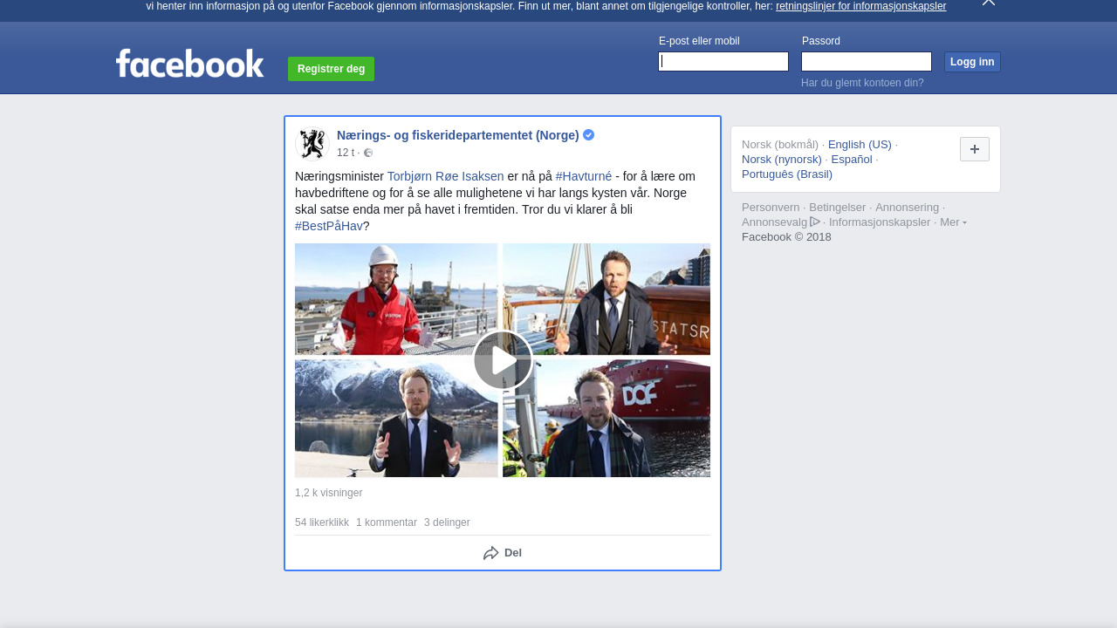Click the public globe privacy icon
Image resolution: width=1117 pixels, height=628 pixels.
coord(368,153)
